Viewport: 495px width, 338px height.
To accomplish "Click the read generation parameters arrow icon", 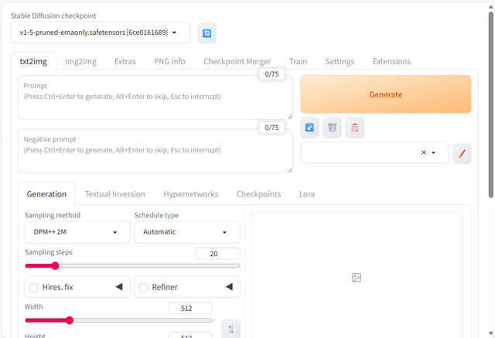I will pos(309,127).
